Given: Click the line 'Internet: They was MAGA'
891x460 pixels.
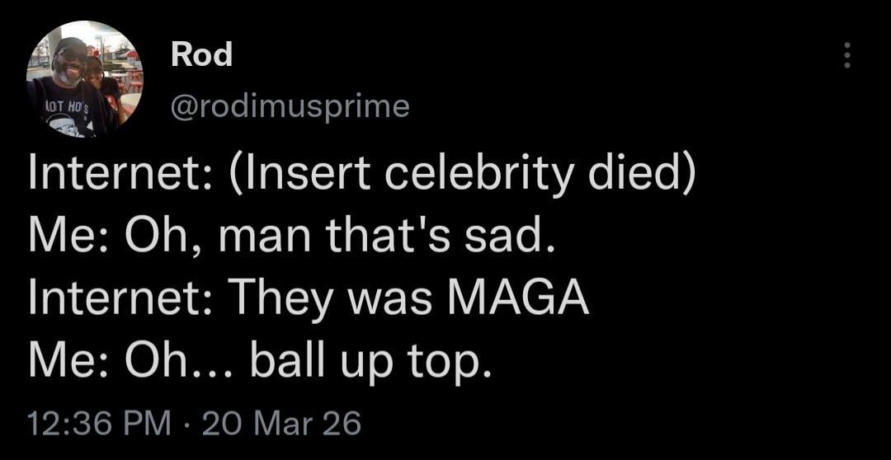Looking at the screenshot, I should click(309, 299).
